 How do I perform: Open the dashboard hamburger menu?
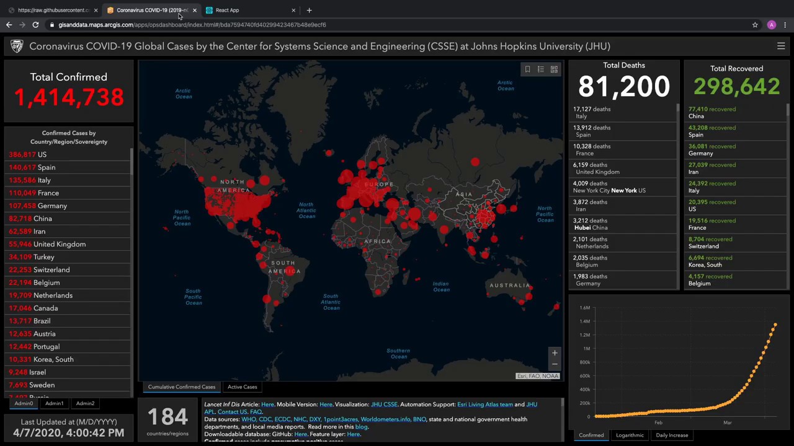[781, 46]
